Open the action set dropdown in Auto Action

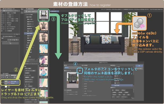(9, 11)
